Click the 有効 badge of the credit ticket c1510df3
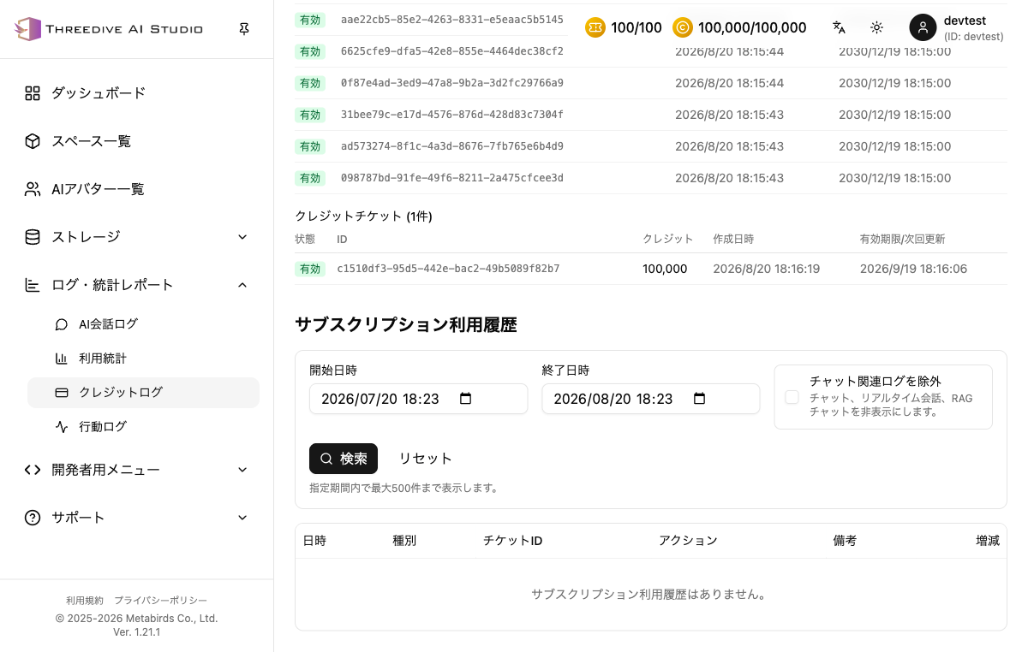The height and width of the screenshot is (652, 1028). click(310, 269)
